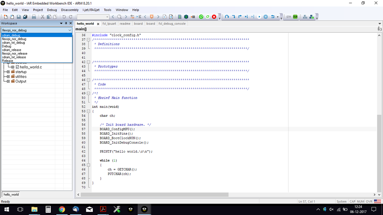The height and width of the screenshot is (215, 383).
Task: Open the Disassembly menu
Action: pos(70,10)
